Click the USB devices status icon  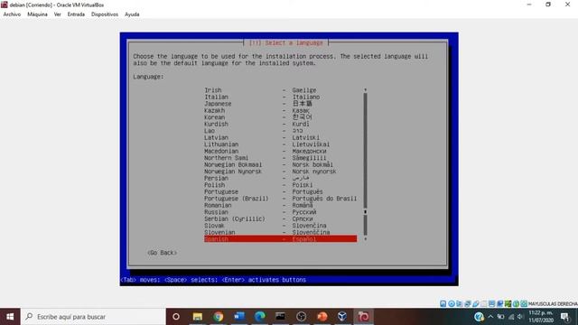(476, 303)
